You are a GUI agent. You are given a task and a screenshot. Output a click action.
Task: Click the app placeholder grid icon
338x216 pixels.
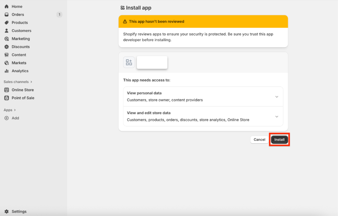(x=129, y=63)
